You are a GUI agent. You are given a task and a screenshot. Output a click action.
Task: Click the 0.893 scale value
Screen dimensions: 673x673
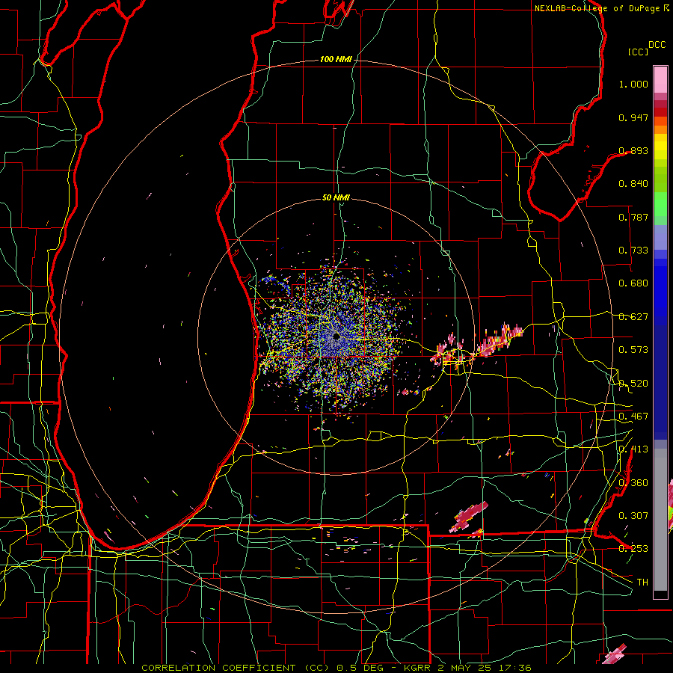pos(633,150)
